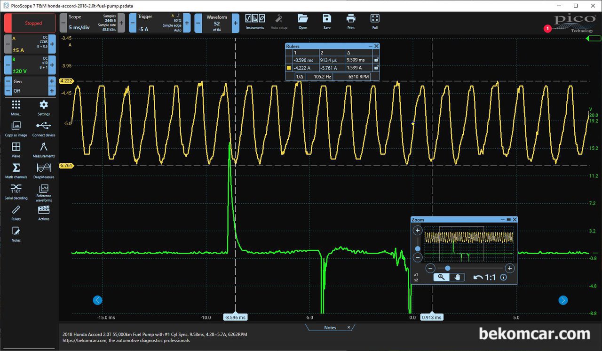Toggle the amplitude ruler lock icon

(376, 68)
